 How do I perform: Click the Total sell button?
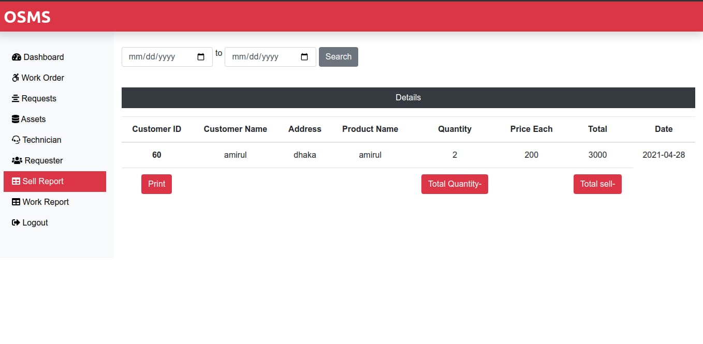coord(597,184)
